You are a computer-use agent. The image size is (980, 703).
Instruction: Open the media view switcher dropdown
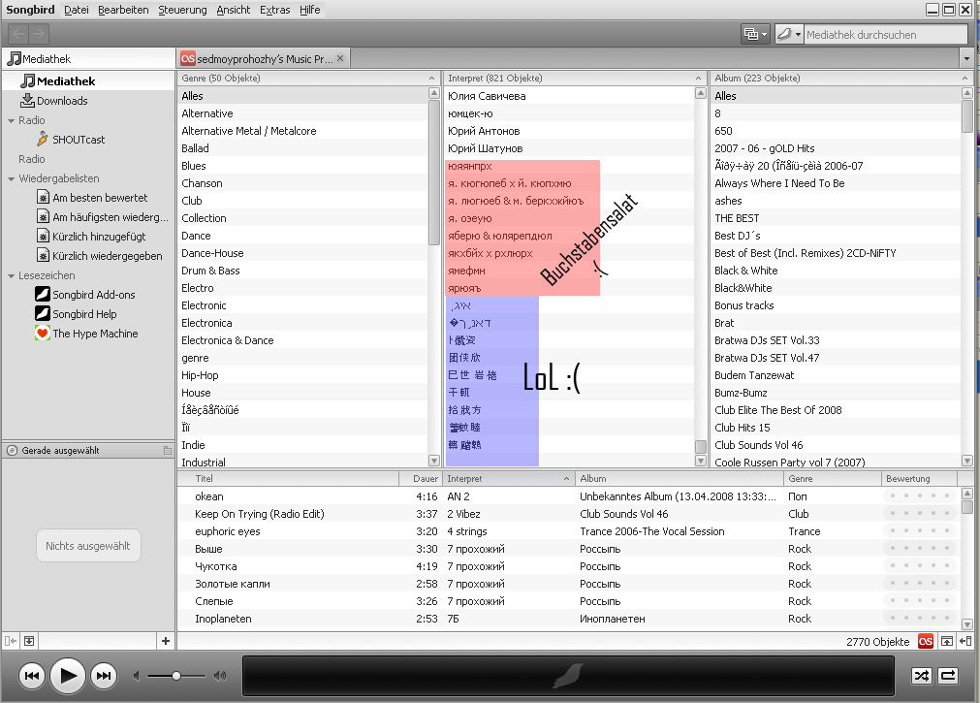click(x=755, y=34)
